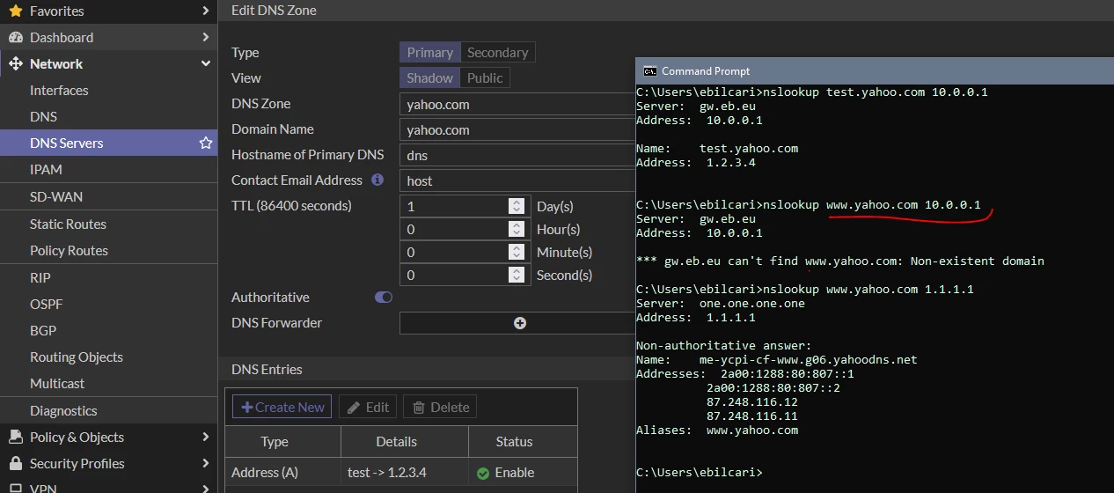Expand the Security Profiles chevron
Image resolution: width=1114 pixels, height=493 pixels.
(205, 464)
